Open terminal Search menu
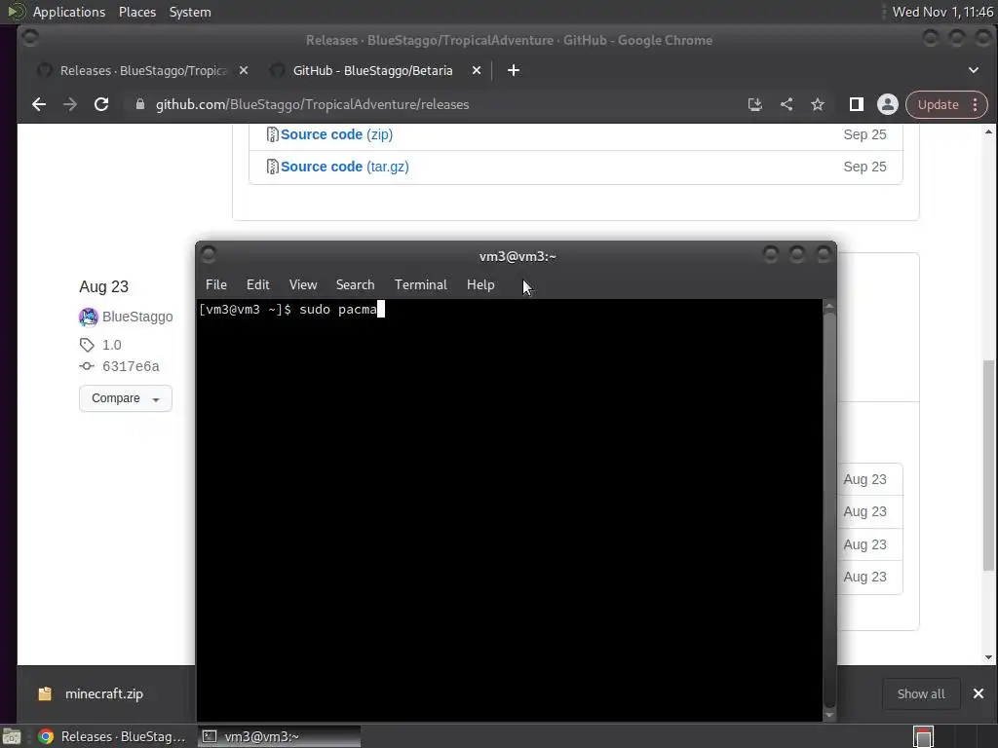This screenshot has width=998, height=748. (355, 285)
